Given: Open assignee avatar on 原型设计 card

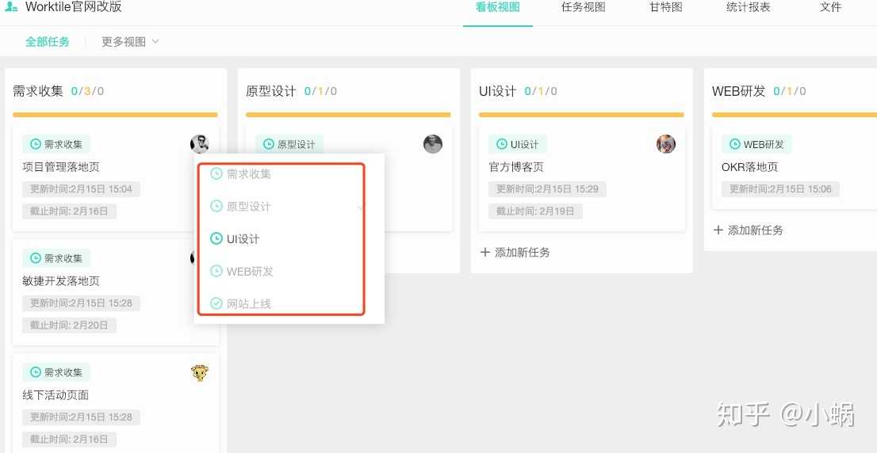Looking at the screenshot, I should (433, 144).
